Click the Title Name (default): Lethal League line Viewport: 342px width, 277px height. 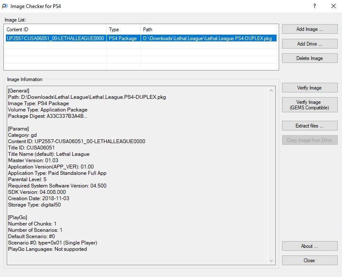(49, 154)
